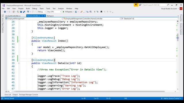Open the Analyze menu
The image size is (184, 103).
pos(61,9)
